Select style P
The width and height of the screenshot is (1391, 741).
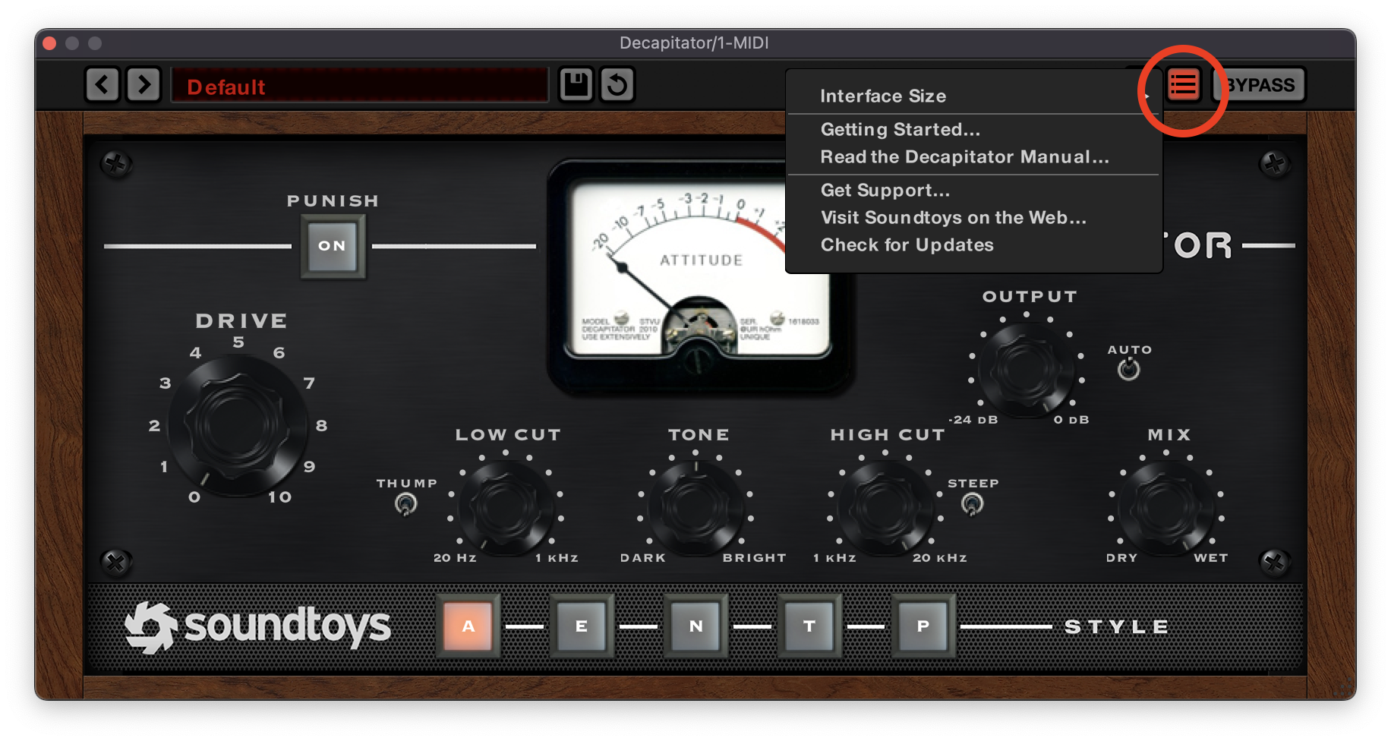[923, 626]
